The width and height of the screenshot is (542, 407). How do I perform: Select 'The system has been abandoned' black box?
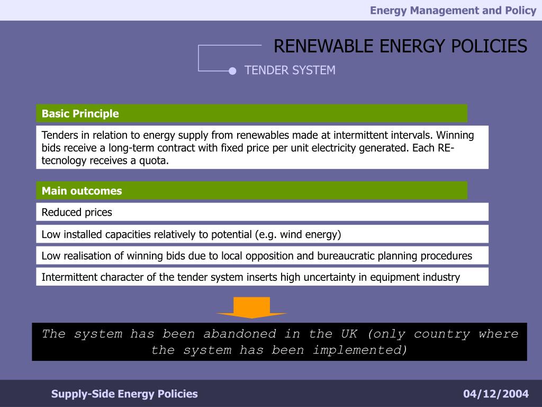279,342
